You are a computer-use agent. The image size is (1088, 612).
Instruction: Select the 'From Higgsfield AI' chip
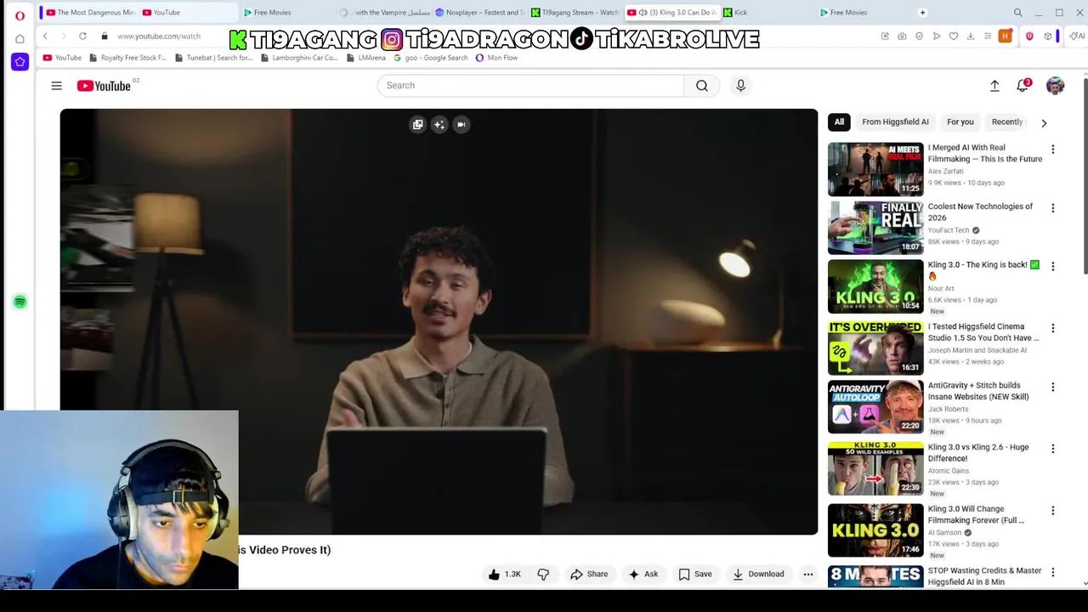coord(895,122)
